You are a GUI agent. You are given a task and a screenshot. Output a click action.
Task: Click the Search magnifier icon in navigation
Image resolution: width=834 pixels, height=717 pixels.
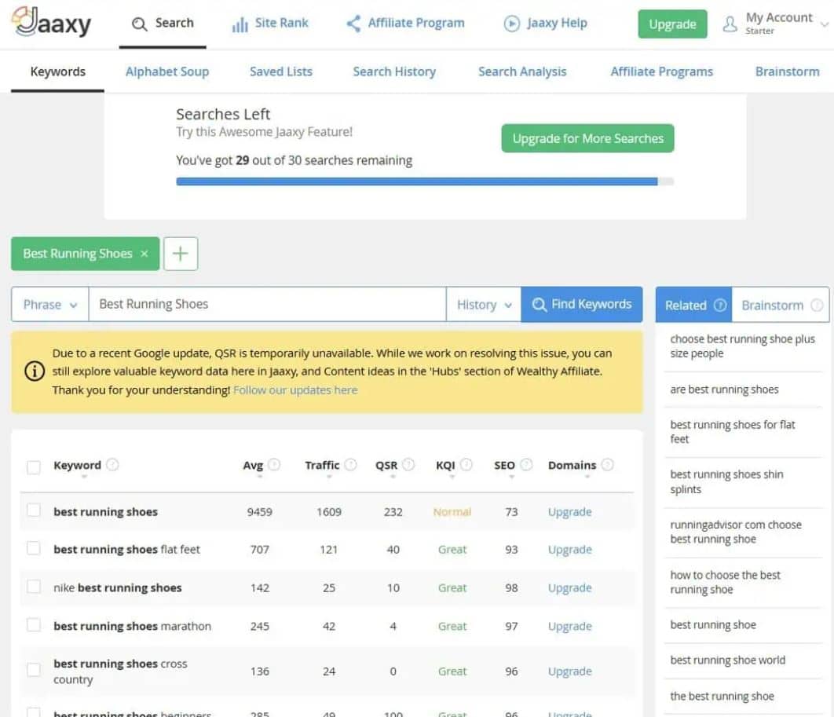pyautogui.click(x=139, y=24)
